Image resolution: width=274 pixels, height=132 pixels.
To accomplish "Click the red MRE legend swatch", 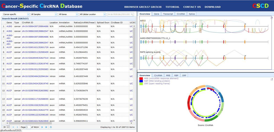I will pos(141,79).
